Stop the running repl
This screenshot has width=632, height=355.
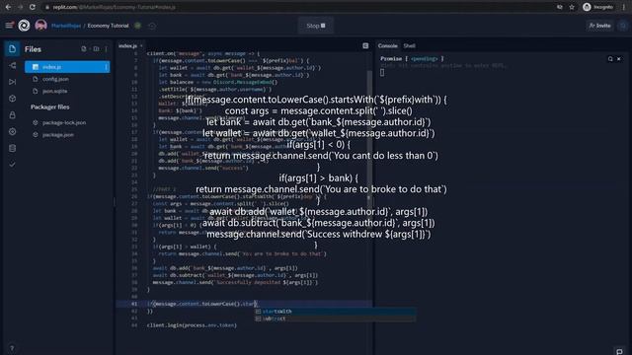[316, 26]
